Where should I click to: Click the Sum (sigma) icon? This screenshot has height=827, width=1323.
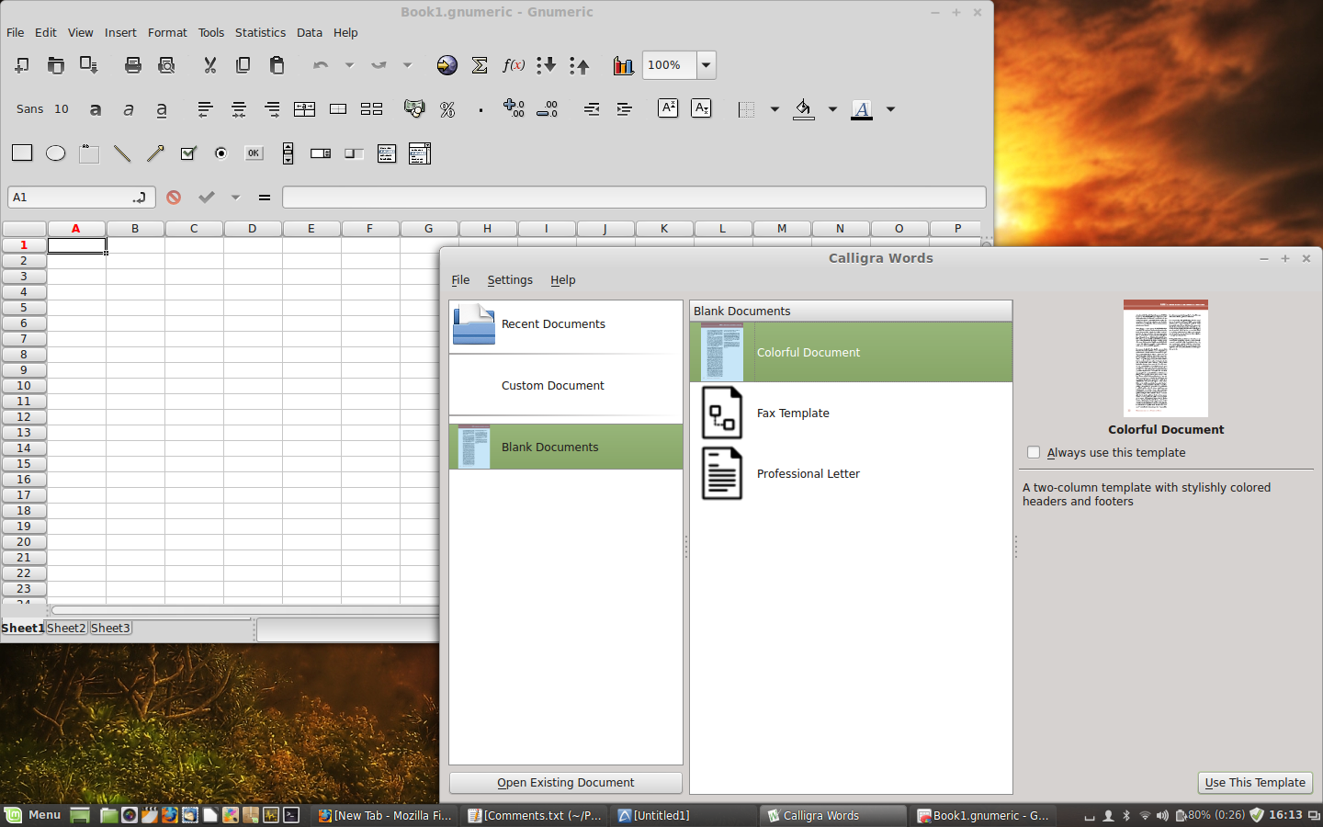[480, 65]
